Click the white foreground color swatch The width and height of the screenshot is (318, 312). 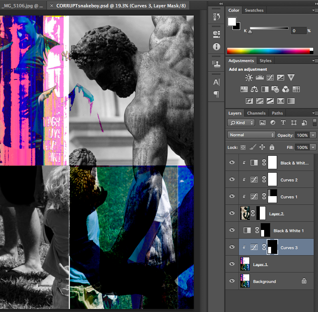tap(232, 21)
